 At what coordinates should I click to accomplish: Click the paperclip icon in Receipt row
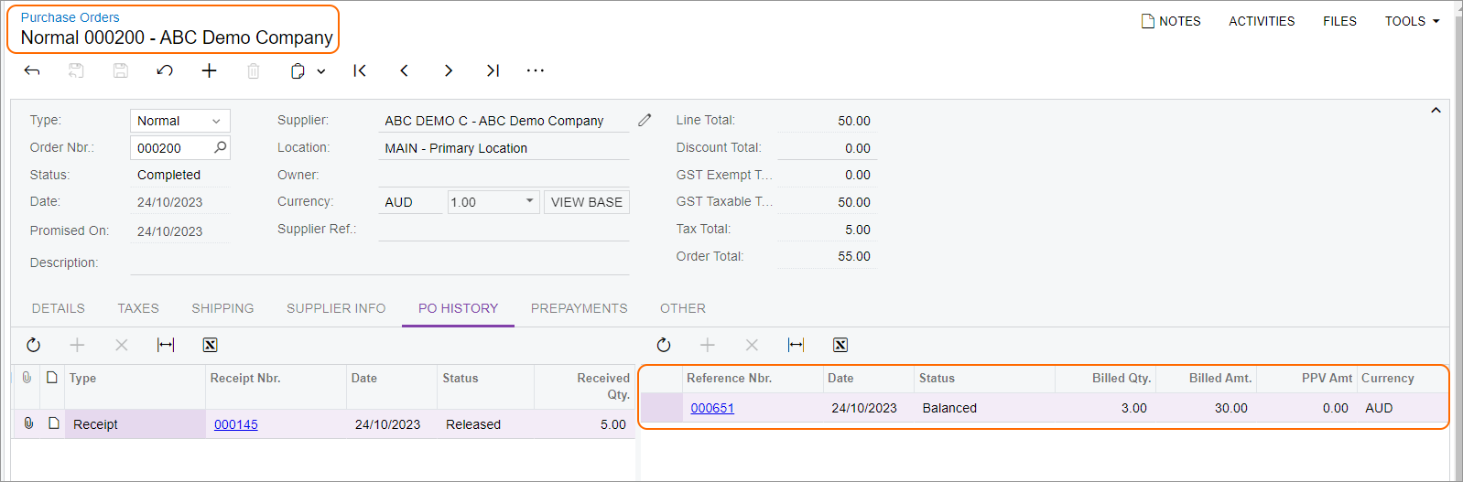coord(28,423)
